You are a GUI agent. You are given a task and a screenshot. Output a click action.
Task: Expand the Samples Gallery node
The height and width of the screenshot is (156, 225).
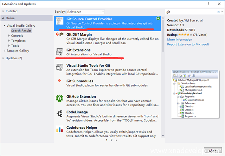[x=4, y=51]
